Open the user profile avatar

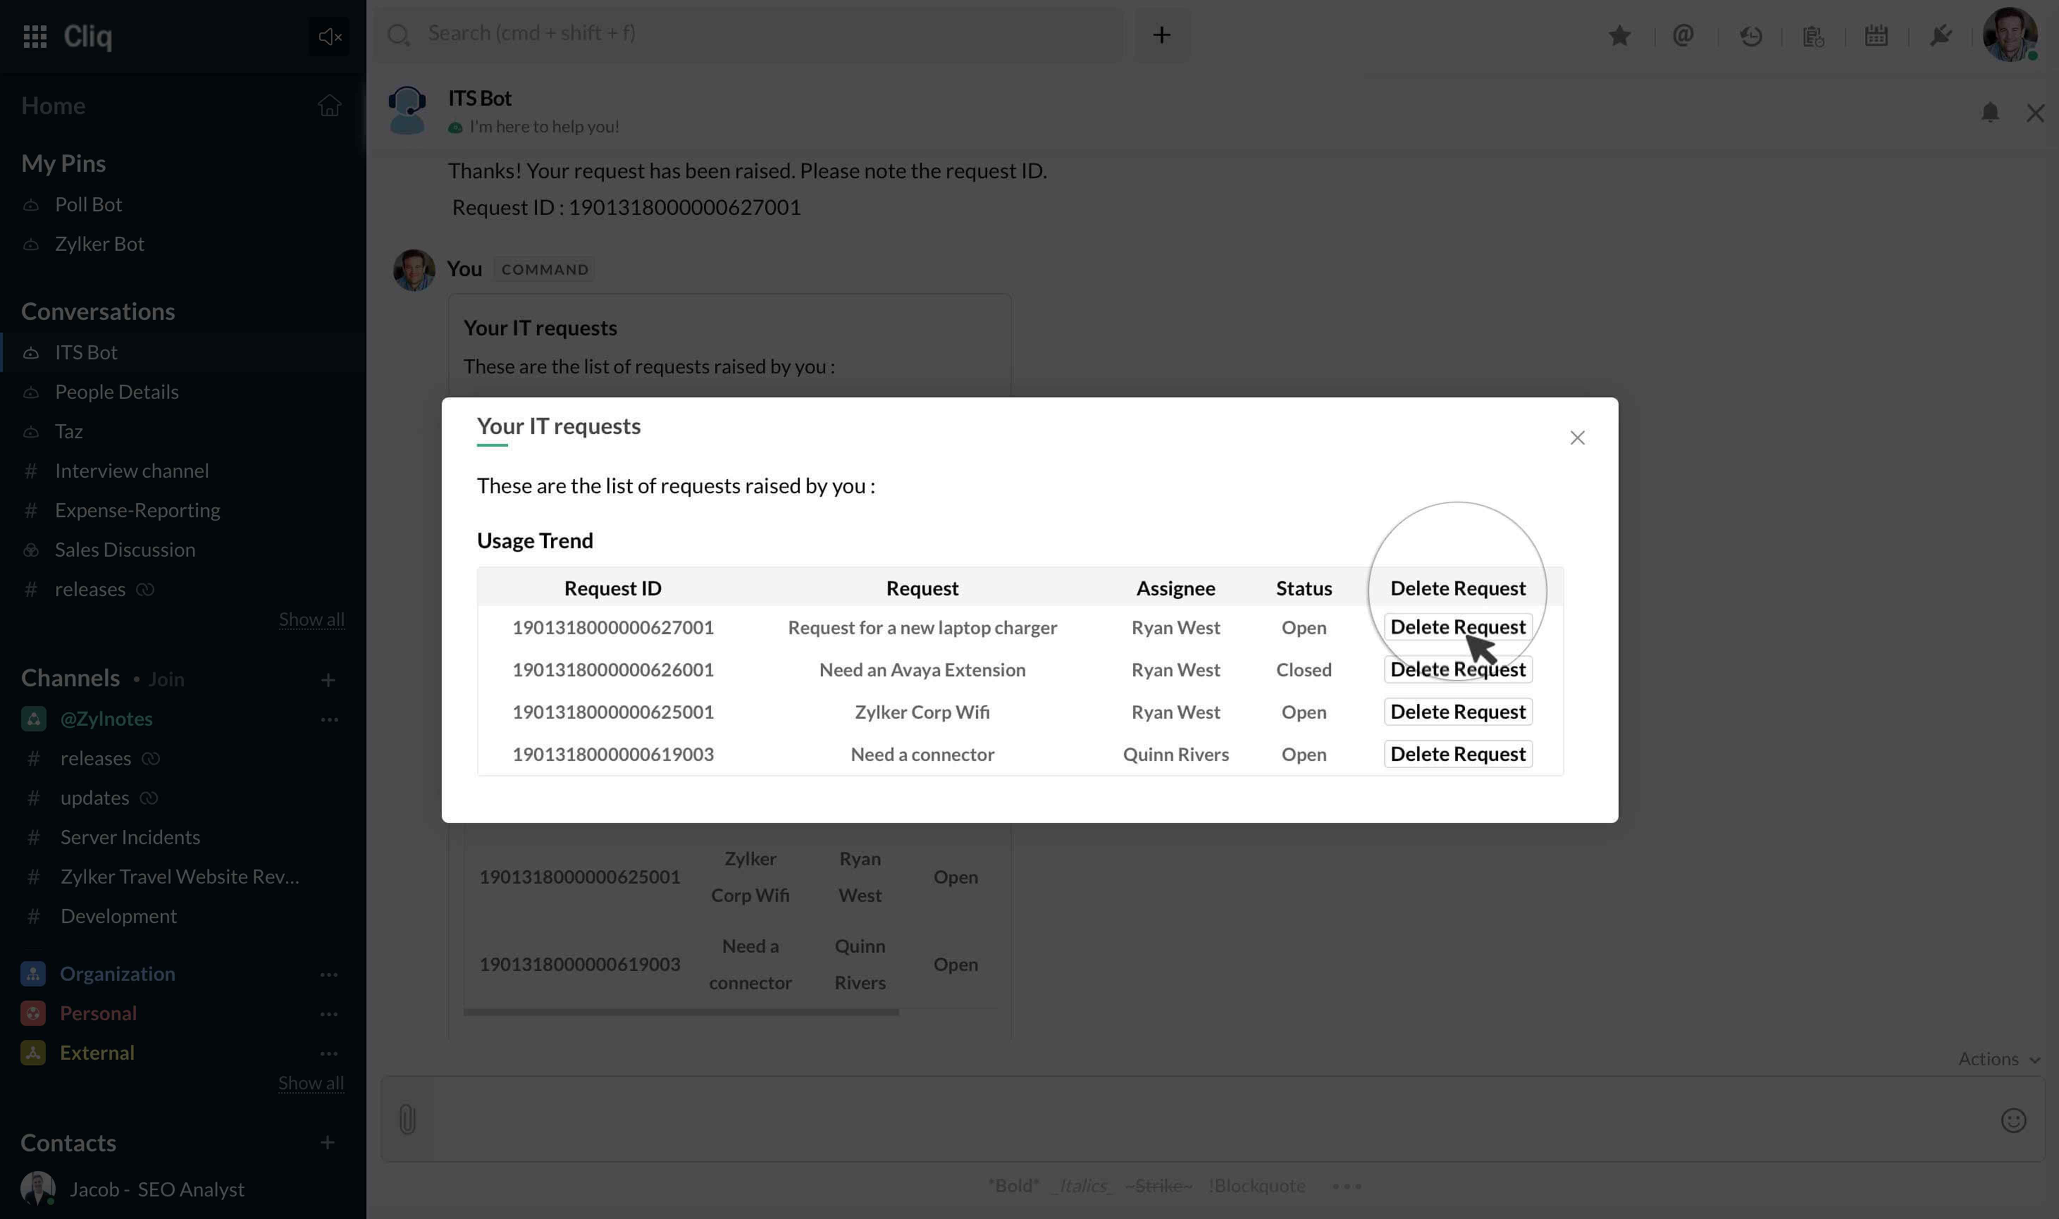pos(2009,35)
